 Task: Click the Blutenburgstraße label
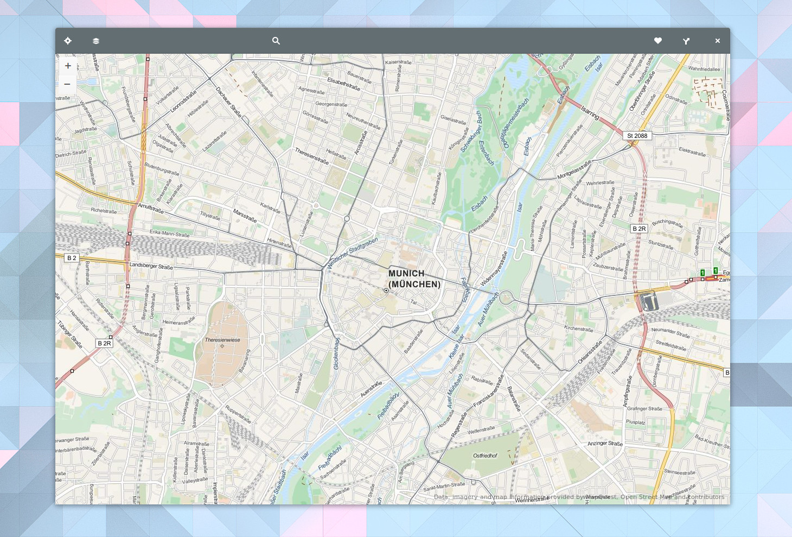pos(162,169)
